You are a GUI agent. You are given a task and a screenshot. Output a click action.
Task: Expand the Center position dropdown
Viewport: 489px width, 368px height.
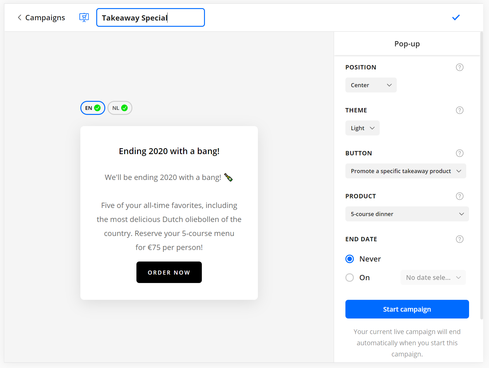(x=371, y=85)
